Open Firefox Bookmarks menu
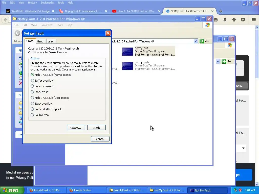This screenshot has height=194, width=259. click(x=47, y=3)
